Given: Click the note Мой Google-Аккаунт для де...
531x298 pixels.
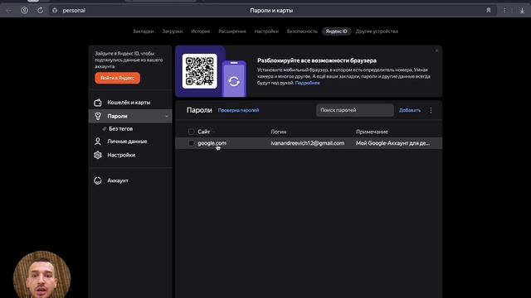Looking at the screenshot, I should pyautogui.click(x=392, y=143).
